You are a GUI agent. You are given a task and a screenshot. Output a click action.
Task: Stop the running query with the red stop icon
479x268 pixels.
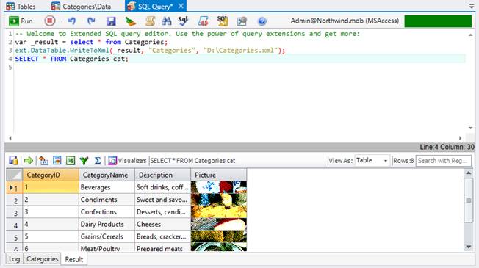tap(50, 21)
